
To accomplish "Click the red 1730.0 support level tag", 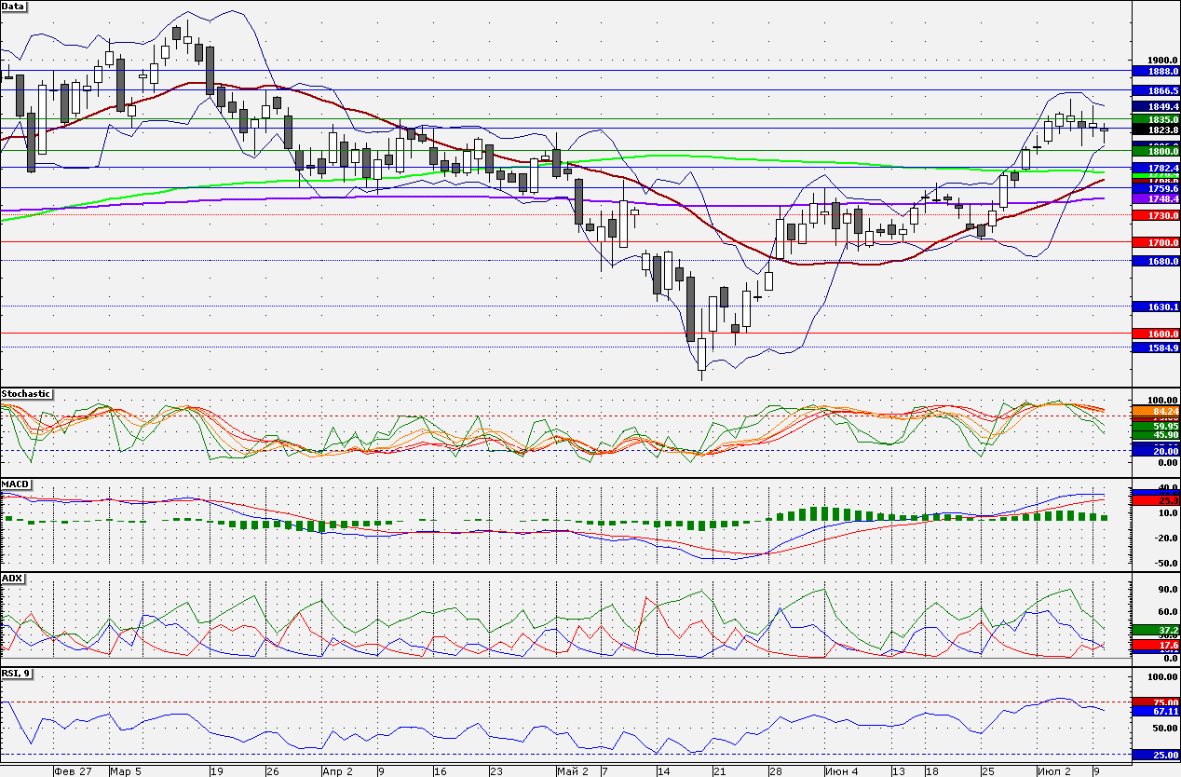I will [x=1156, y=215].
